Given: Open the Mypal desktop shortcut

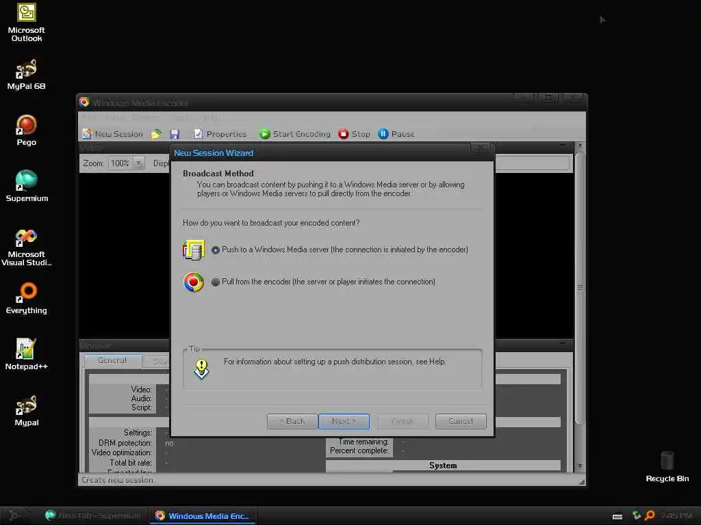Looking at the screenshot, I should pyautogui.click(x=27, y=411).
